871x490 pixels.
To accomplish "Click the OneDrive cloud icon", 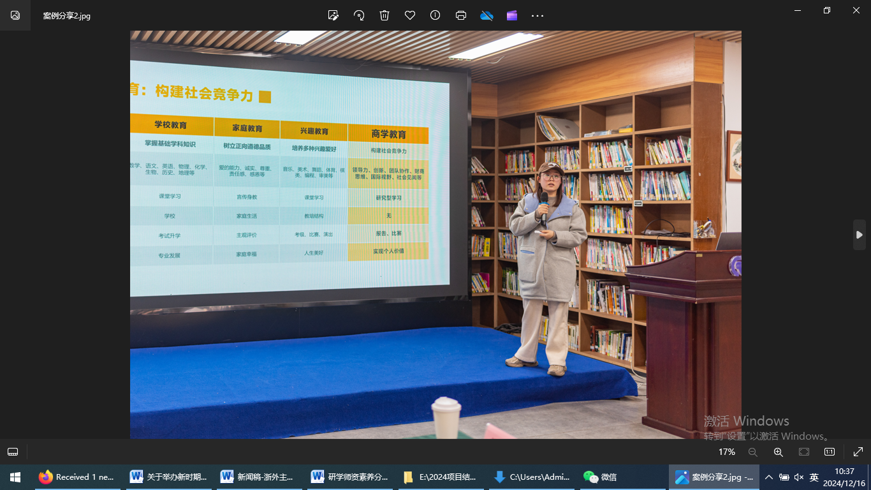I will 487,15.
